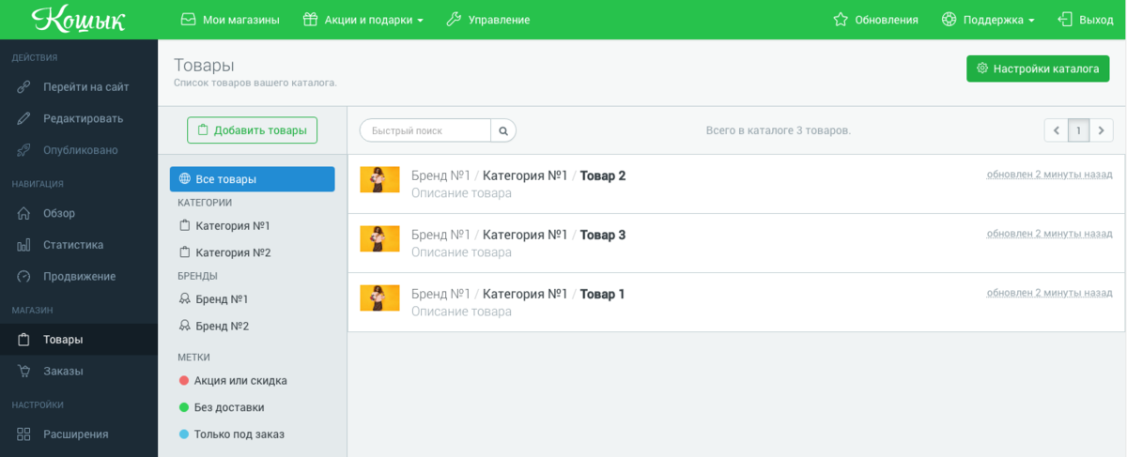Expand the Поддержка dropdown menu

point(988,20)
